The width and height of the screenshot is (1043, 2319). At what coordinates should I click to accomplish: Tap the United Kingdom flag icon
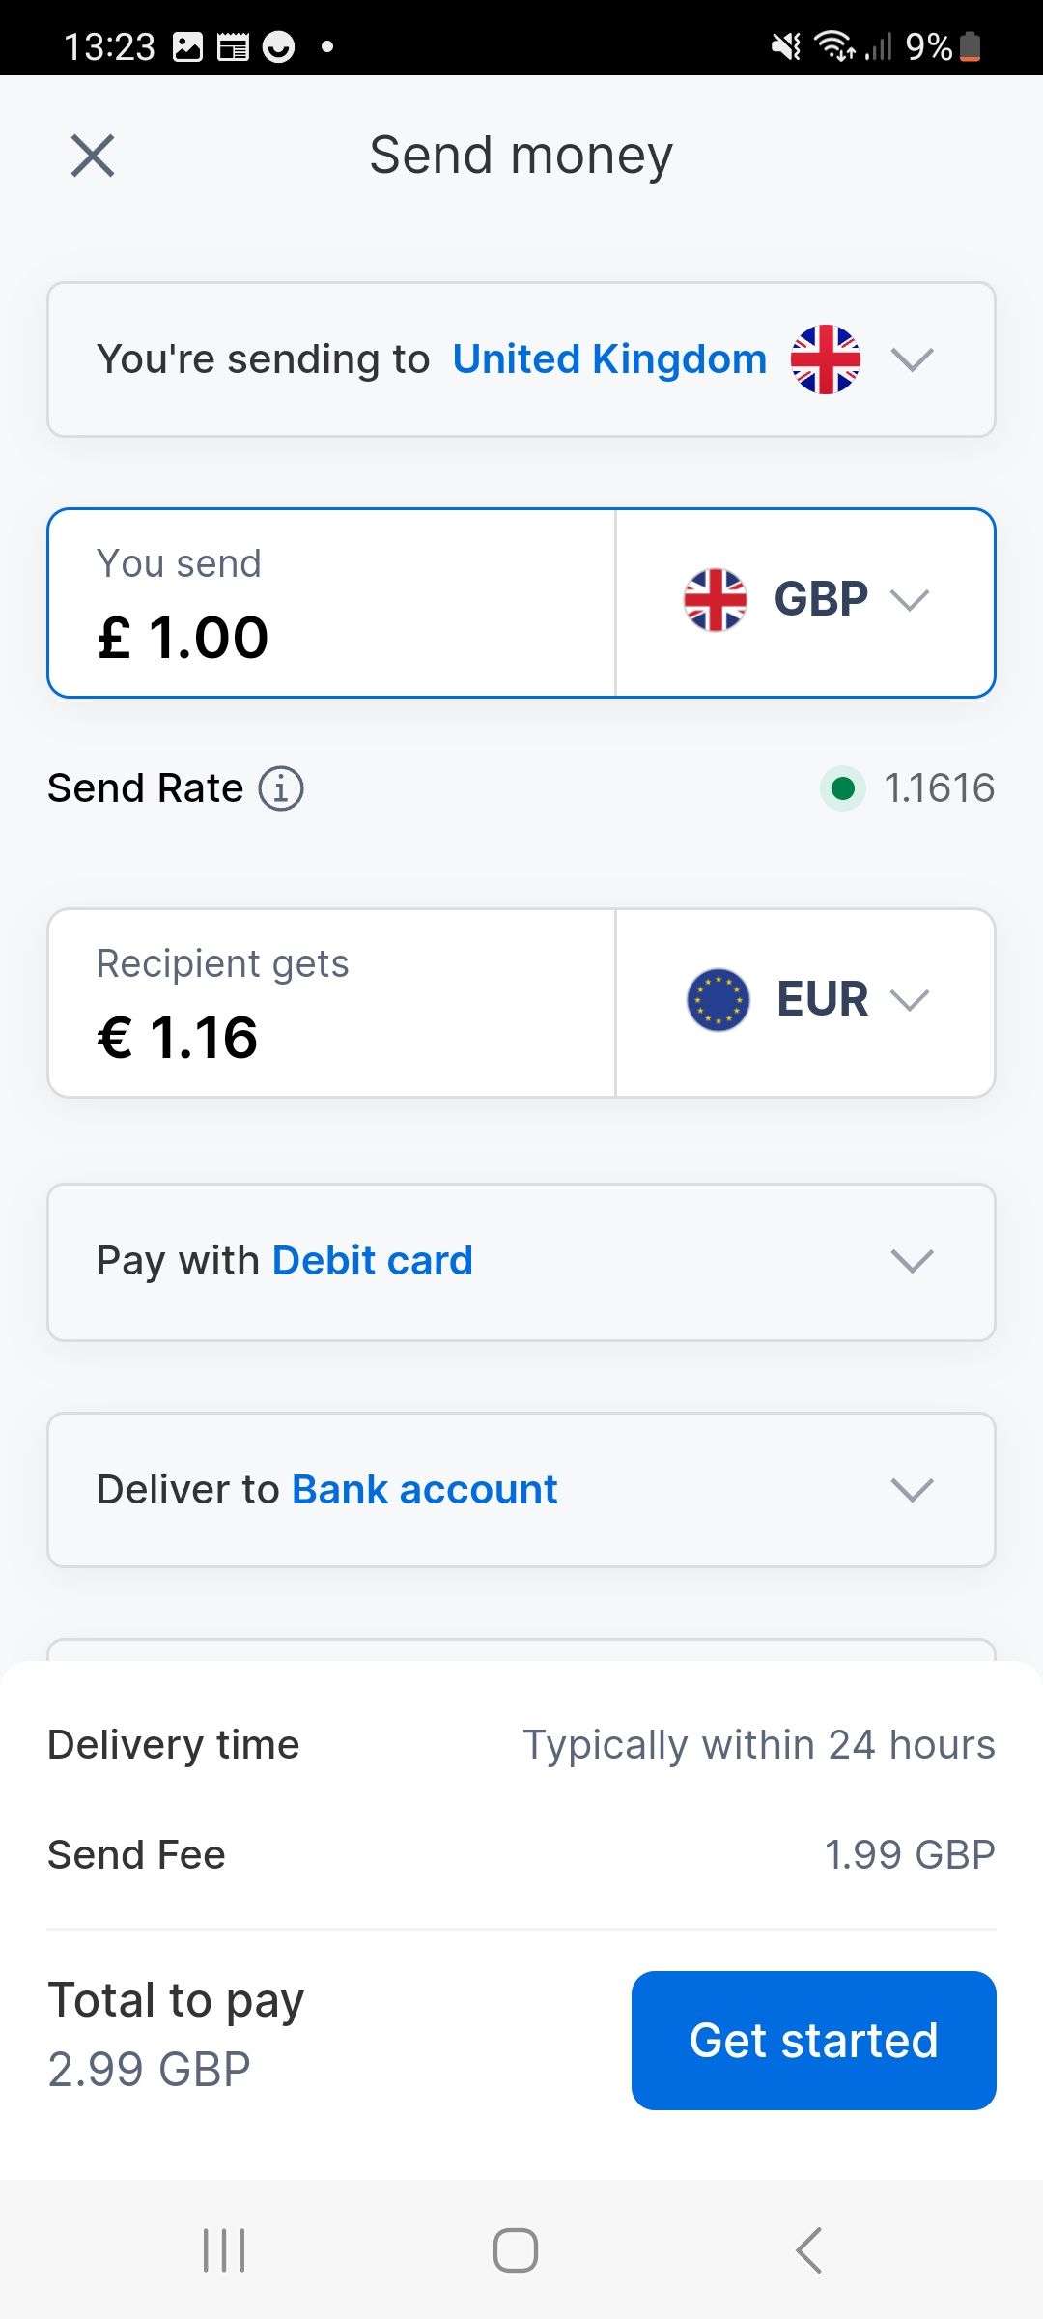tap(825, 359)
